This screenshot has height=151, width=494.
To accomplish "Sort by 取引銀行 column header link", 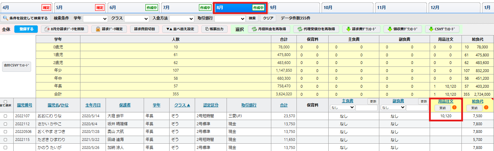I will click(249, 105).
